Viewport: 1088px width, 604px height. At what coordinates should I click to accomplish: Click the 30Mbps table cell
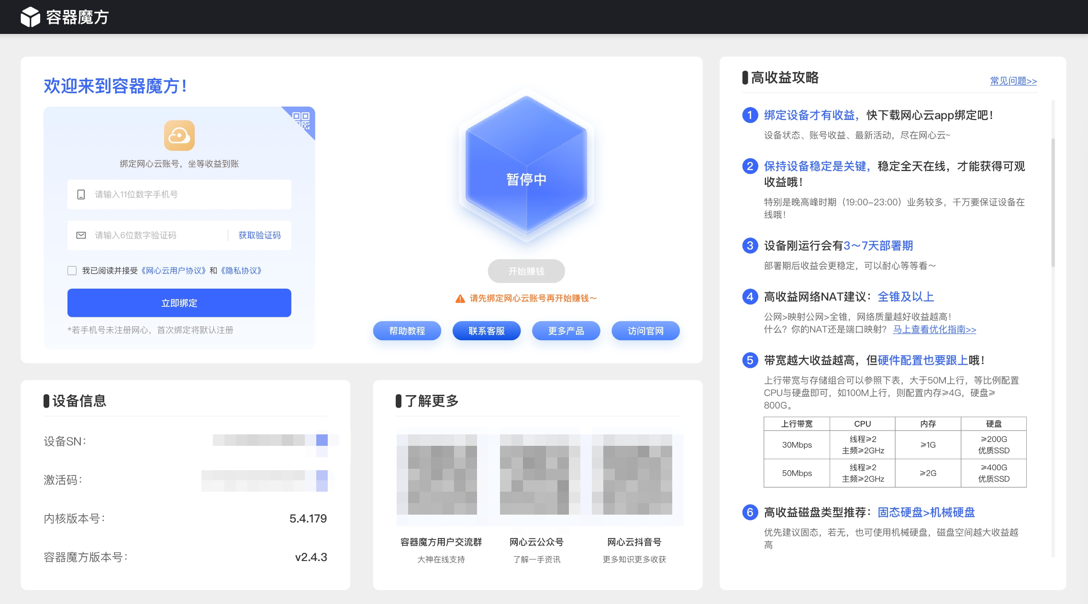coord(797,445)
